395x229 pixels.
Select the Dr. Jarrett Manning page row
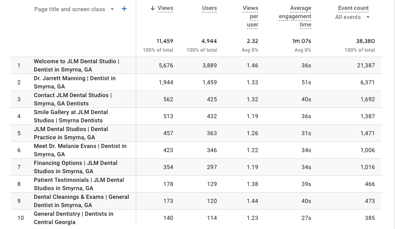coord(196,82)
